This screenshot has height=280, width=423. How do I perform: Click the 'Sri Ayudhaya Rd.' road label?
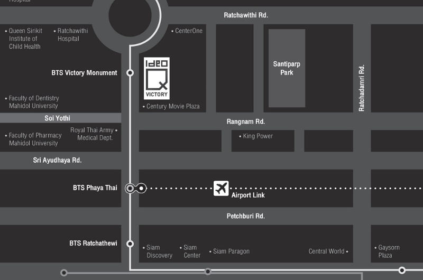coord(57,160)
